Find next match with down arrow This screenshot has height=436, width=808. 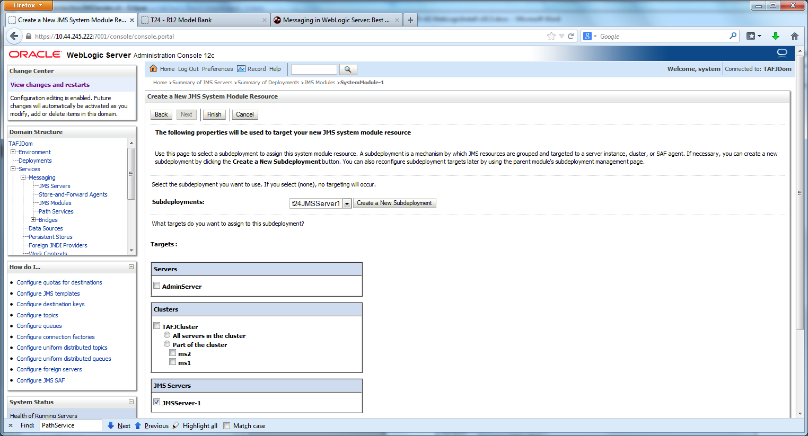click(x=111, y=425)
